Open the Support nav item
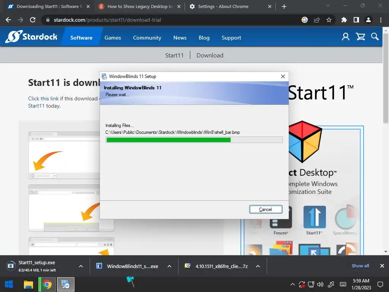The image size is (389, 292). 231,38
